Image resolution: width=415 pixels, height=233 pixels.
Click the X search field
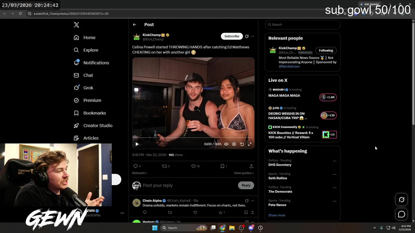click(x=302, y=25)
